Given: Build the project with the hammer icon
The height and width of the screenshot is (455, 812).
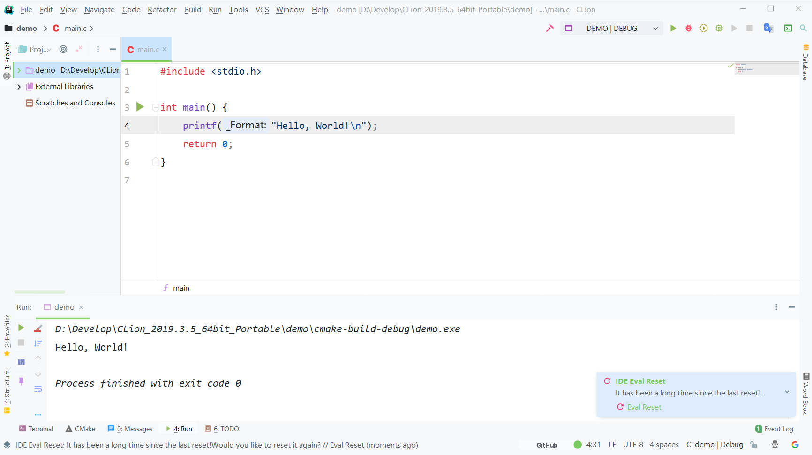Looking at the screenshot, I should (549, 28).
